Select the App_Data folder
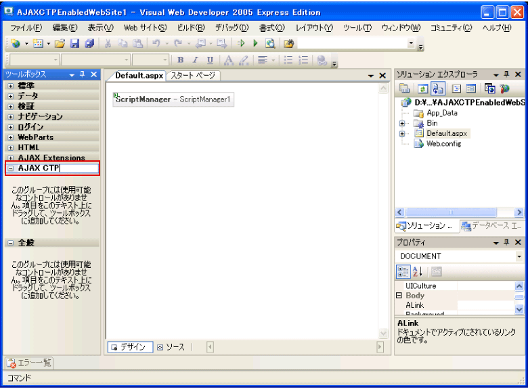The height and width of the screenshot is (389, 528). coord(442,113)
